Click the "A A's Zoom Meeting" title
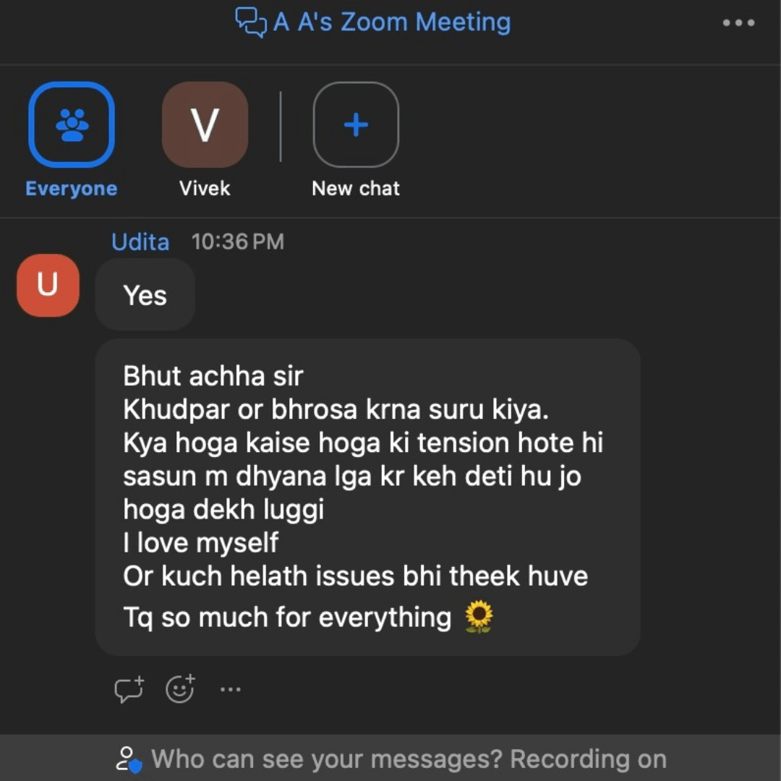 (392, 22)
